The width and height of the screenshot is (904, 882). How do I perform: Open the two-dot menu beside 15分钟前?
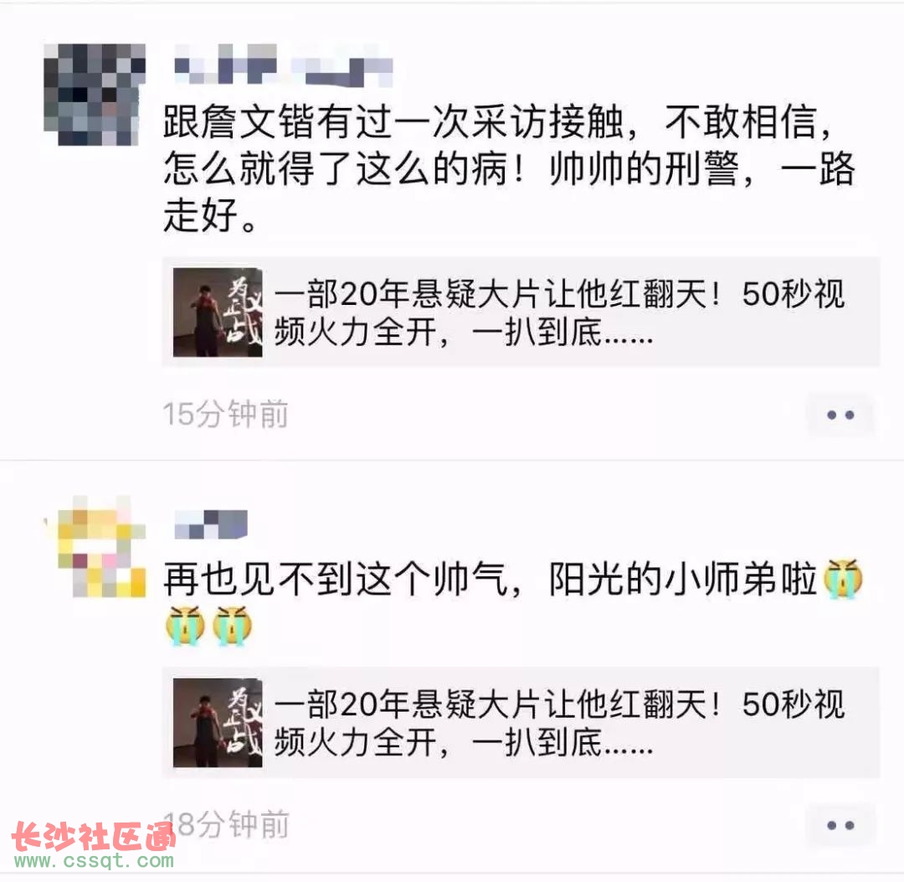pyautogui.click(x=840, y=415)
